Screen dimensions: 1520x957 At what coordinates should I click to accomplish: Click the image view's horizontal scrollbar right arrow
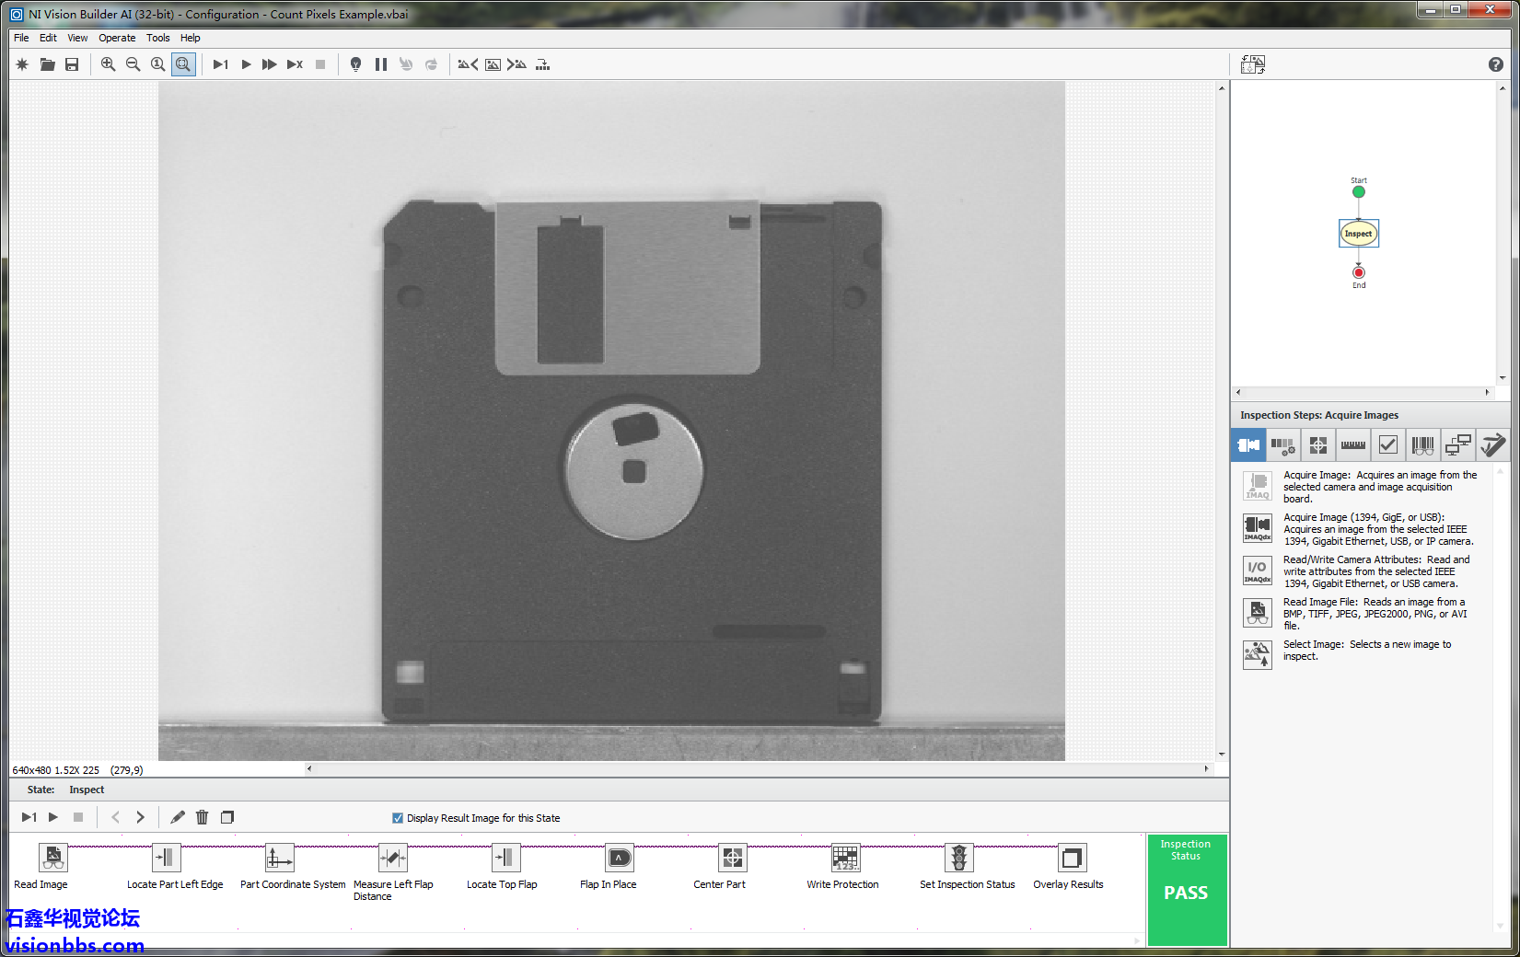(1206, 768)
